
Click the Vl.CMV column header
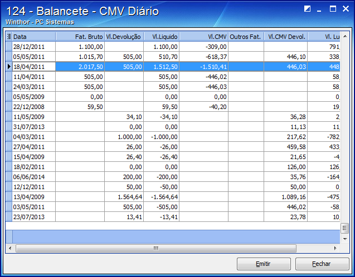[204, 37]
